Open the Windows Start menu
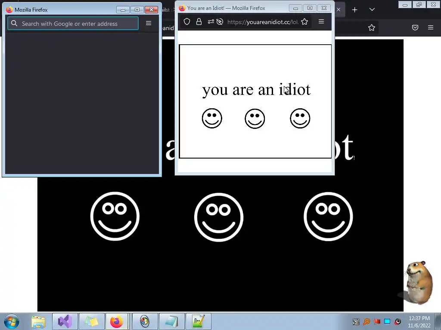The height and width of the screenshot is (330, 441). click(11, 321)
